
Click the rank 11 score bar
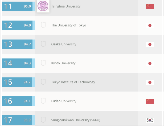[18, 6]
